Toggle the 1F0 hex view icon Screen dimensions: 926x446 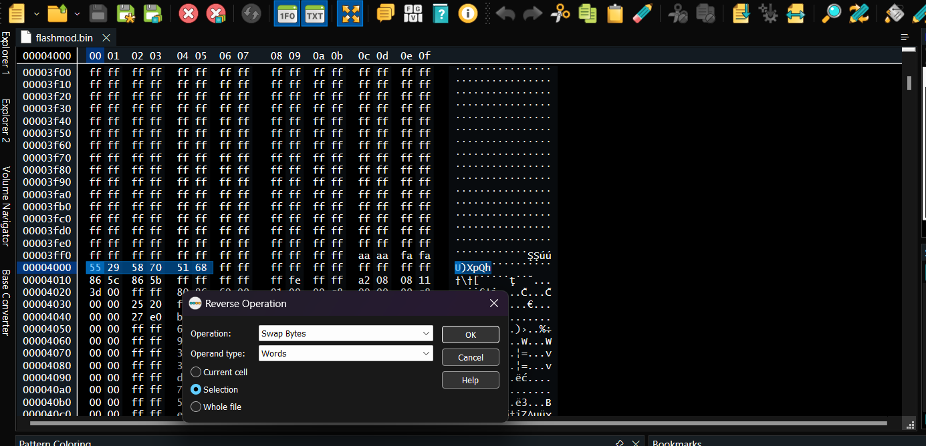pos(287,13)
